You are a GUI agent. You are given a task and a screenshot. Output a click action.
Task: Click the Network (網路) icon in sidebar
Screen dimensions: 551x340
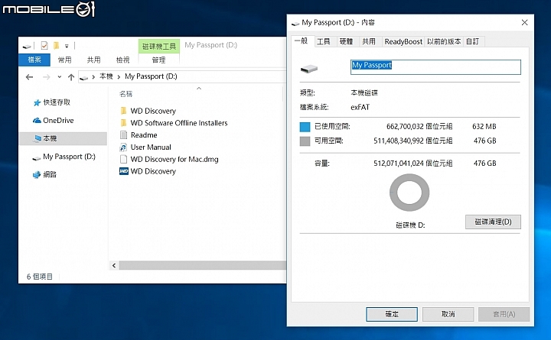37,174
